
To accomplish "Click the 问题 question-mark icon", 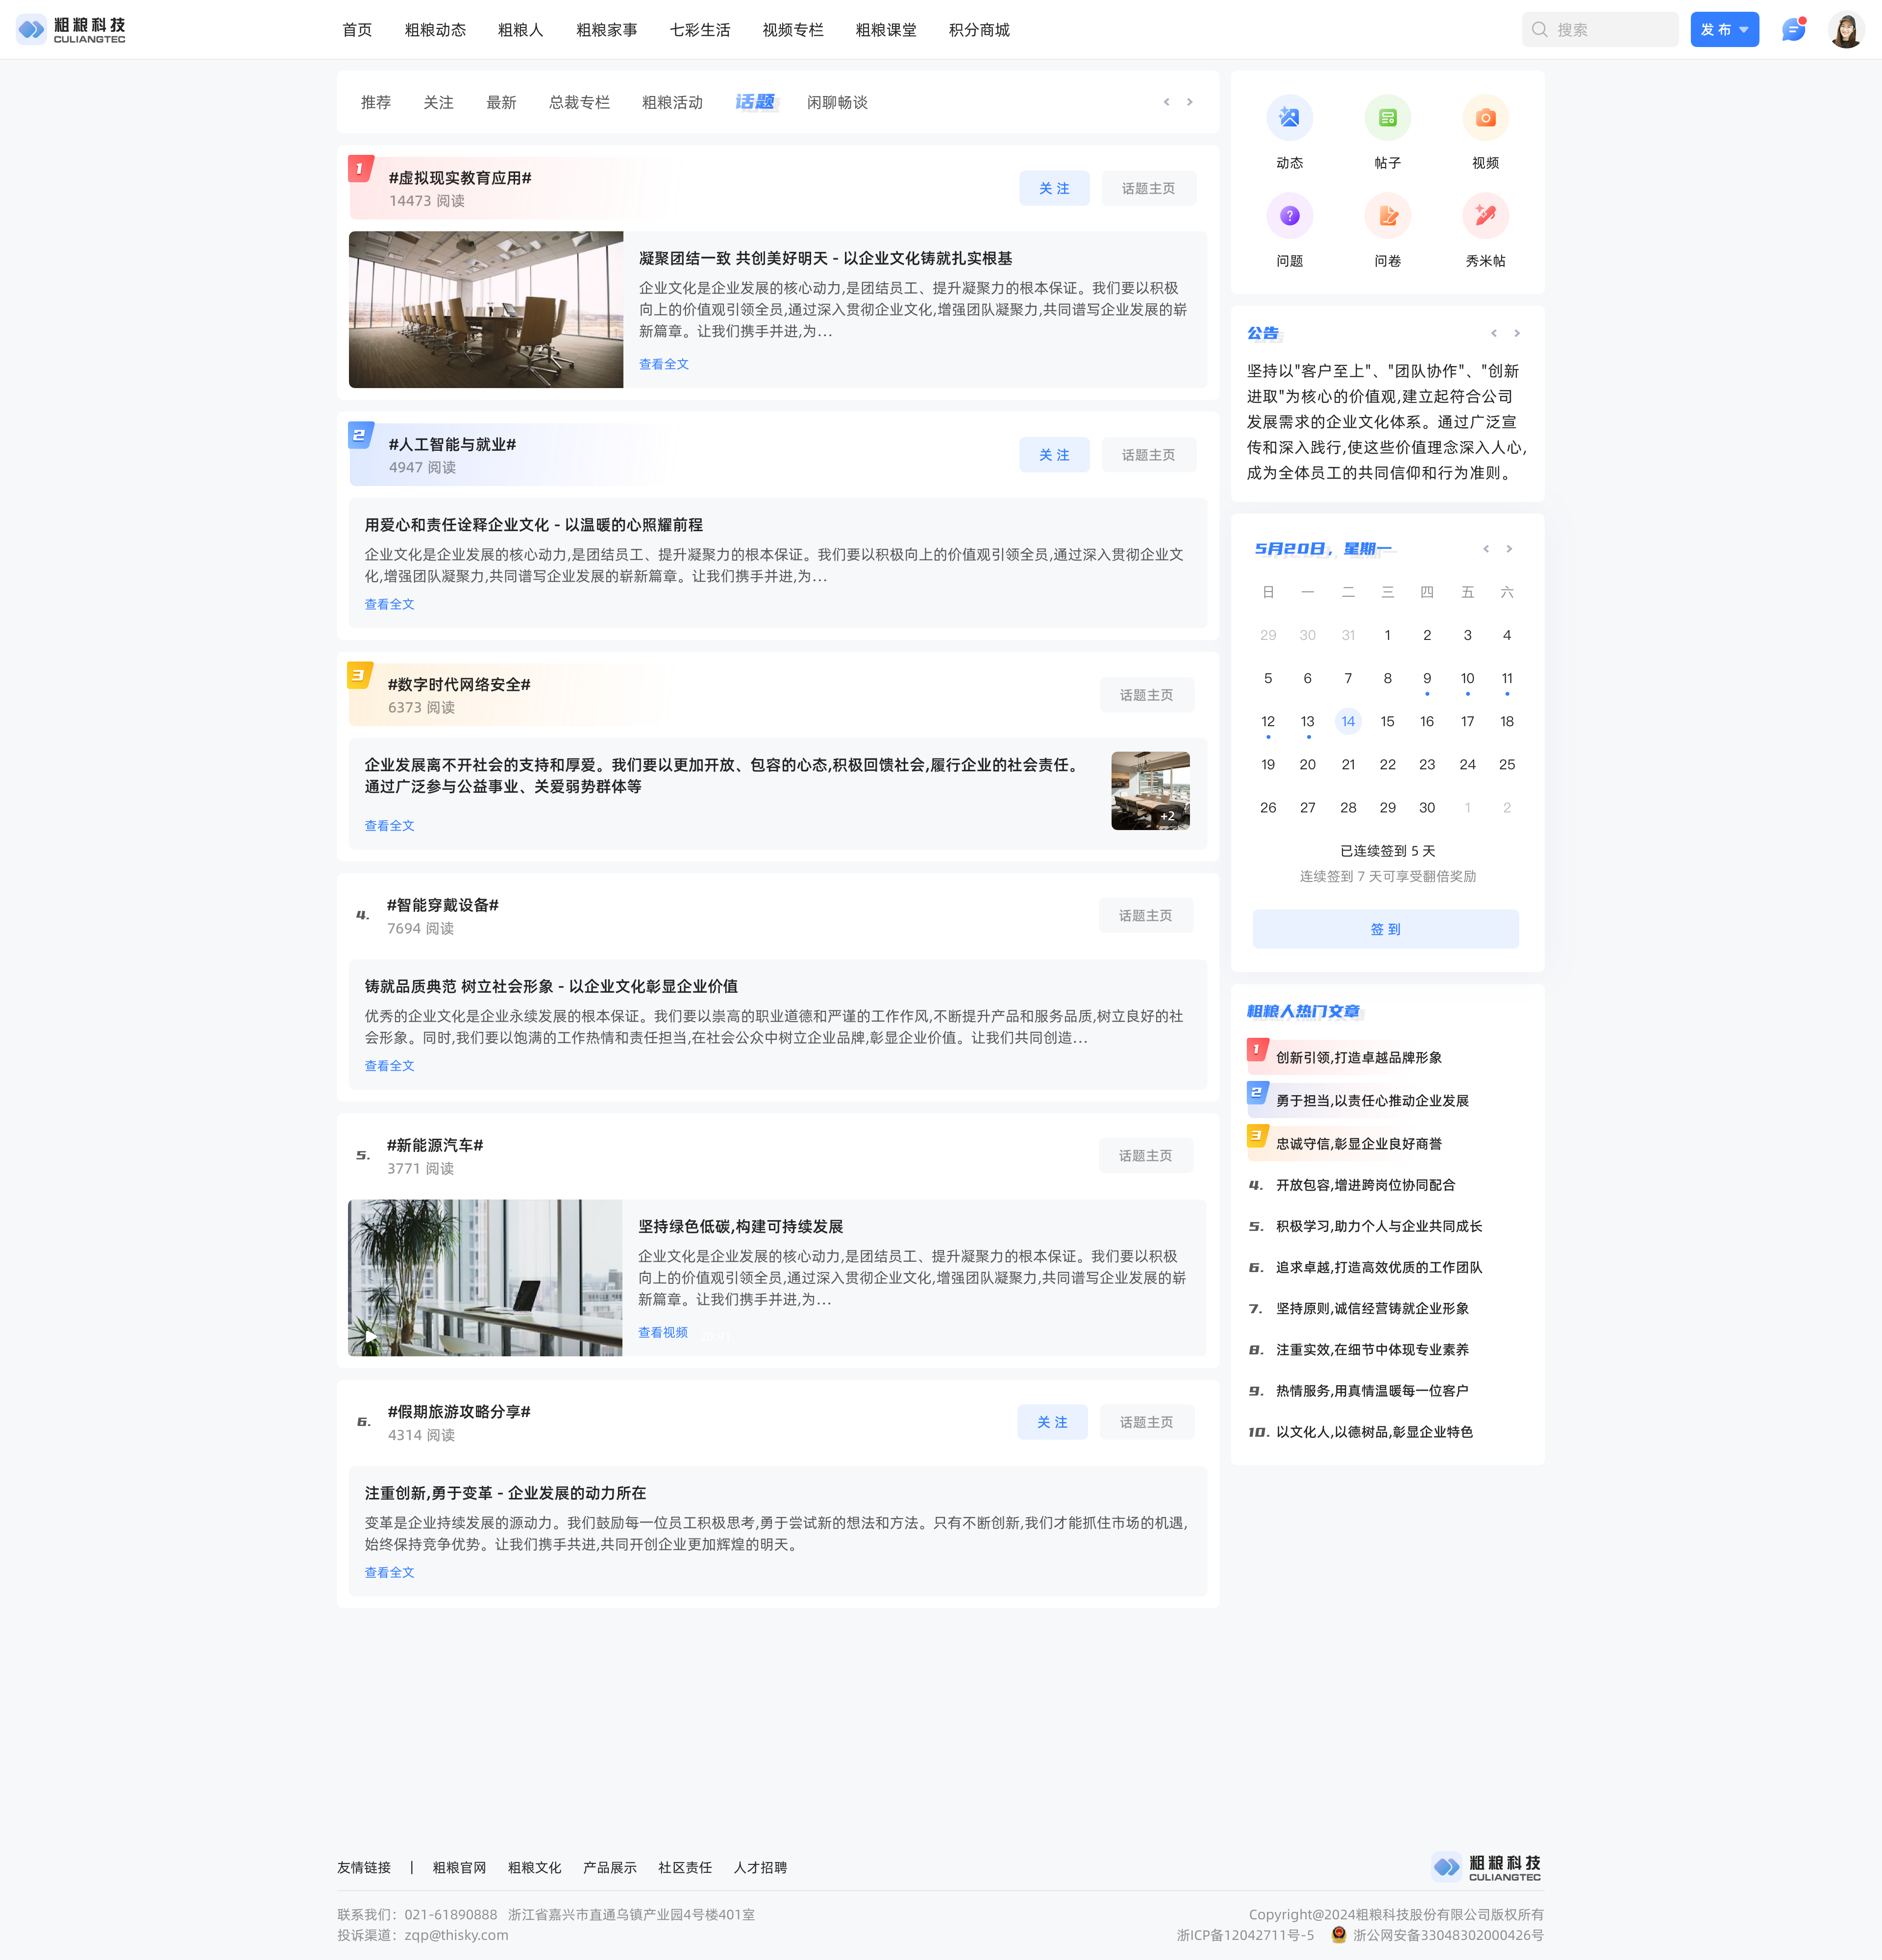I will click(1289, 216).
